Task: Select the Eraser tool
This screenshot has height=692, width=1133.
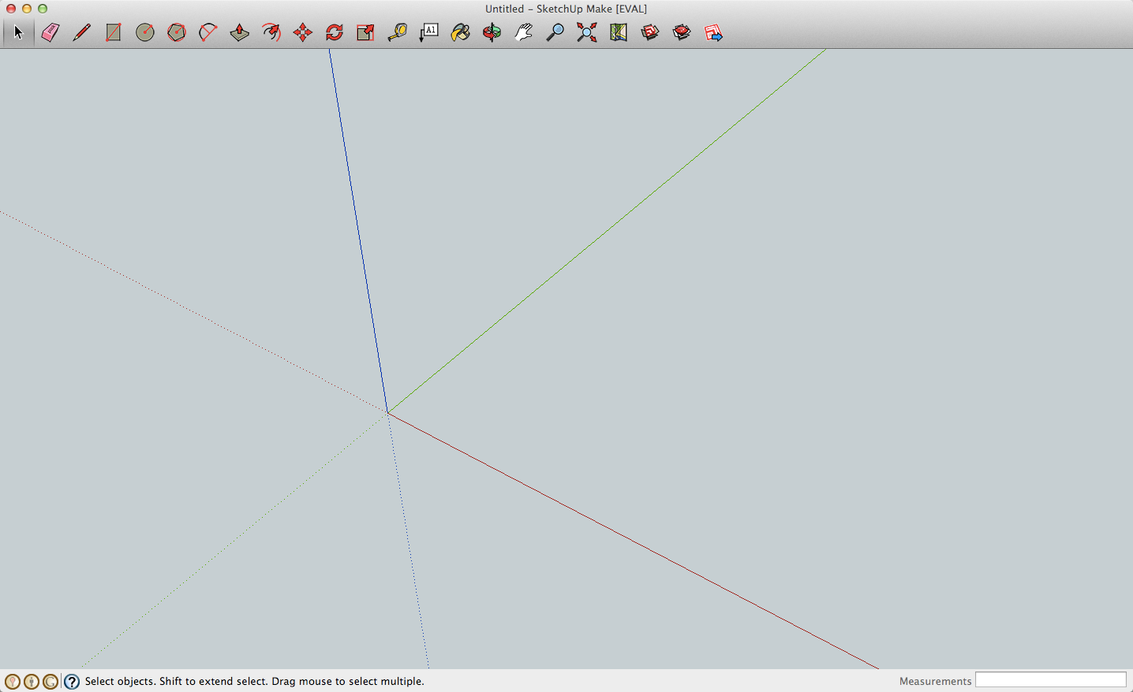Action: (50, 32)
